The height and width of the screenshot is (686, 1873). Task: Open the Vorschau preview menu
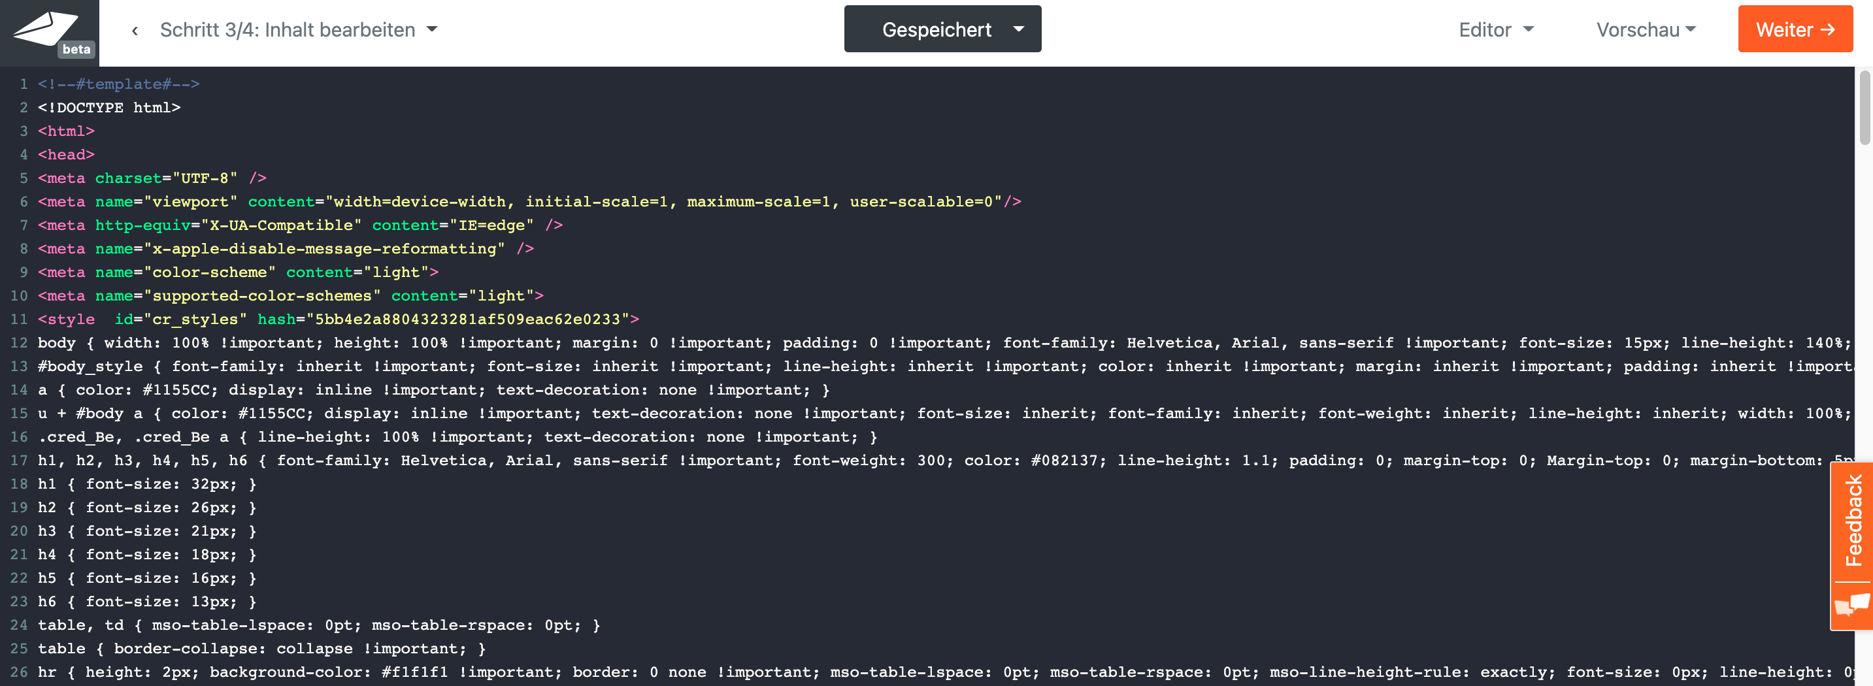[1646, 30]
